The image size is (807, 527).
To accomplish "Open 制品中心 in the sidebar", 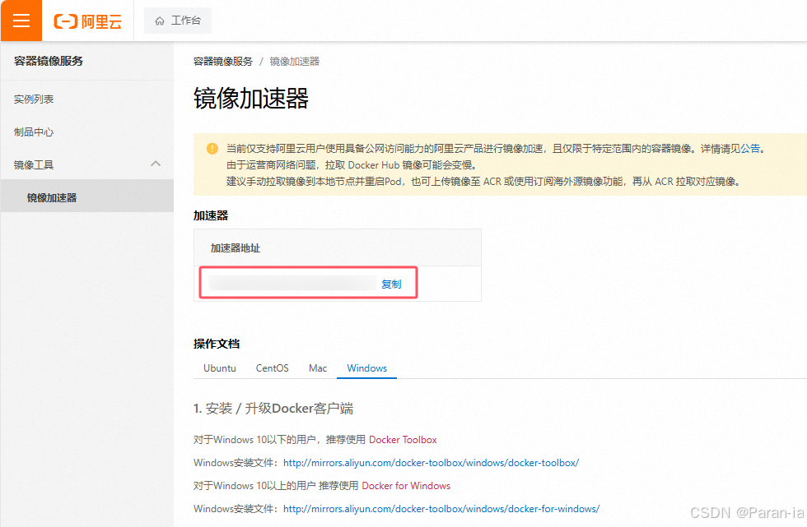I will point(34,132).
